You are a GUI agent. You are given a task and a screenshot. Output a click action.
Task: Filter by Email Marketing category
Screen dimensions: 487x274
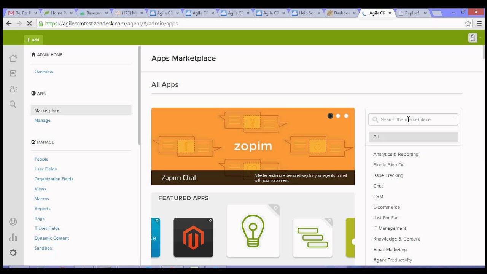click(x=390, y=250)
